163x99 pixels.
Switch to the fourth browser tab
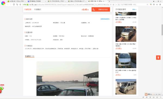pos(77,1)
